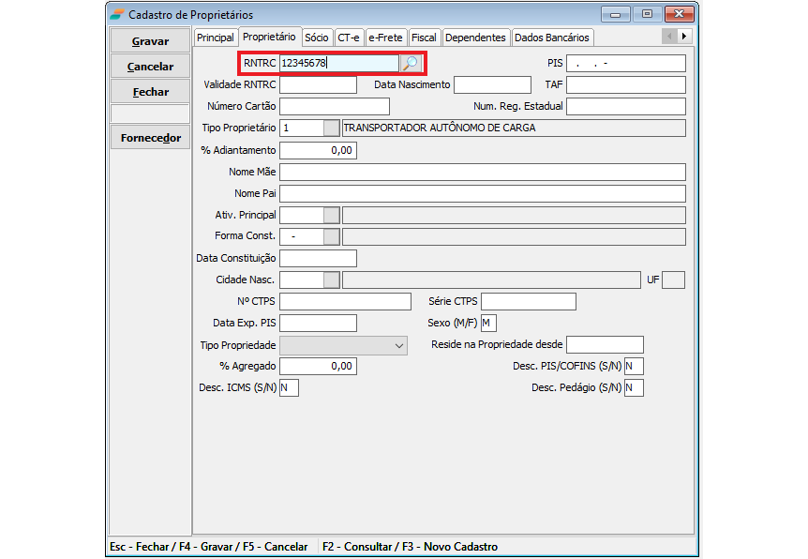The width and height of the screenshot is (808, 559).
Task: Switch to the Sócio tab
Action: (317, 38)
